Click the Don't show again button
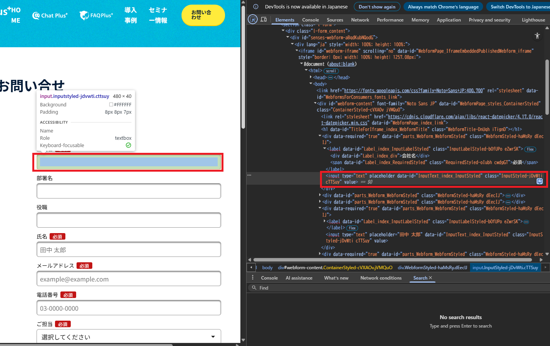Image resolution: width=550 pixels, height=346 pixels. click(x=377, y=7)
